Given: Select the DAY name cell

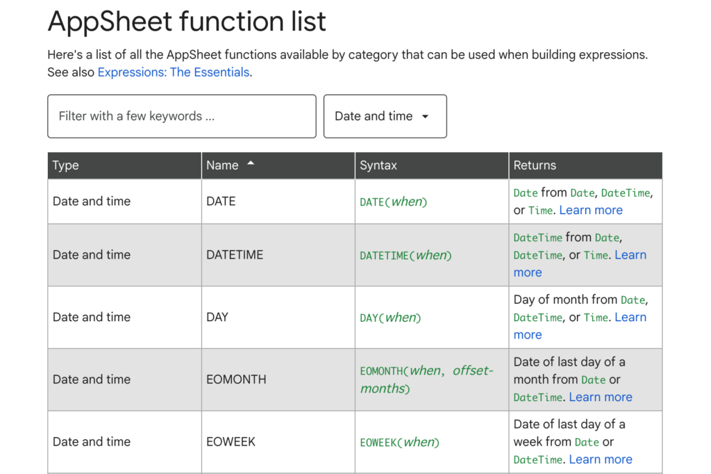Looking at the screenshot, I should (x=278, y=317).
